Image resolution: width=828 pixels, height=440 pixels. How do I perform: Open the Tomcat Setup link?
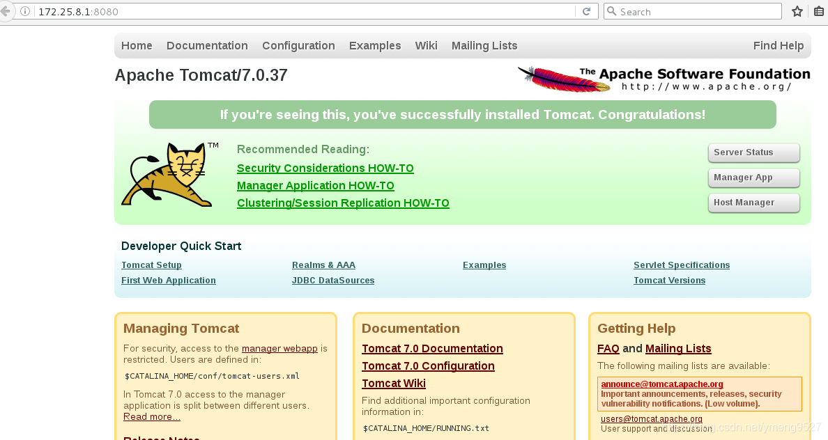coord(151,265)
